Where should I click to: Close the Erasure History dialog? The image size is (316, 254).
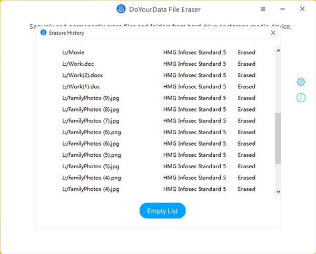[273, 33]
